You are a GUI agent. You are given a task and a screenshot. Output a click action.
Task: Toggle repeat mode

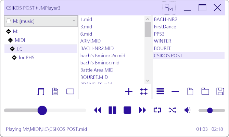point(157,110)
